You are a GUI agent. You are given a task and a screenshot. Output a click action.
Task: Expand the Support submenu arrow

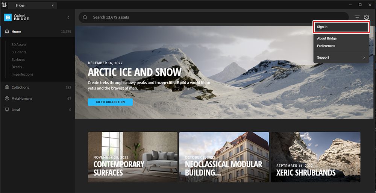(x=364, y=58)
